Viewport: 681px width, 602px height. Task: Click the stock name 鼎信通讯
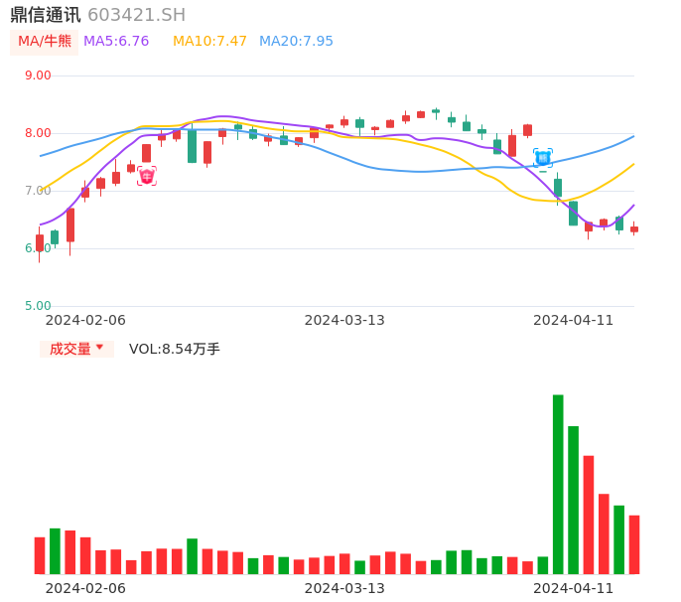point(46,15)
